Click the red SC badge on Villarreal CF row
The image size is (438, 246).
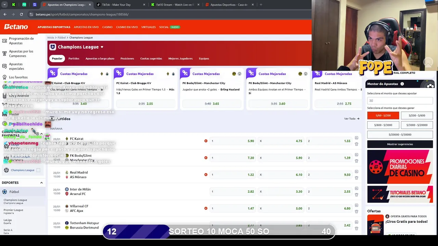click(x=206, y=208)
